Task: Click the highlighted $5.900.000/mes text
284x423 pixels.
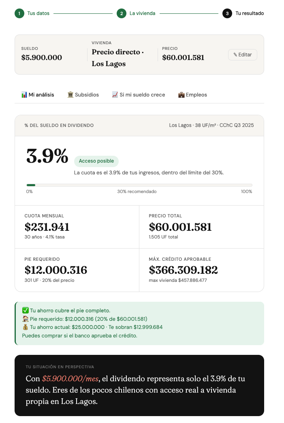Action: 70,379
